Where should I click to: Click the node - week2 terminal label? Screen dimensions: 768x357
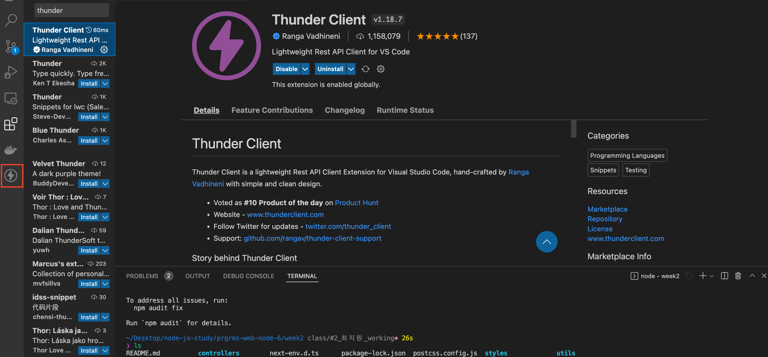click(655, 276)
